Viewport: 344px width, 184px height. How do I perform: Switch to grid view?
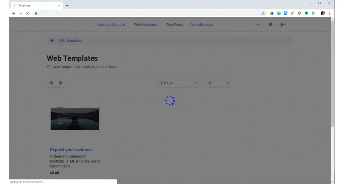[61, 83]
